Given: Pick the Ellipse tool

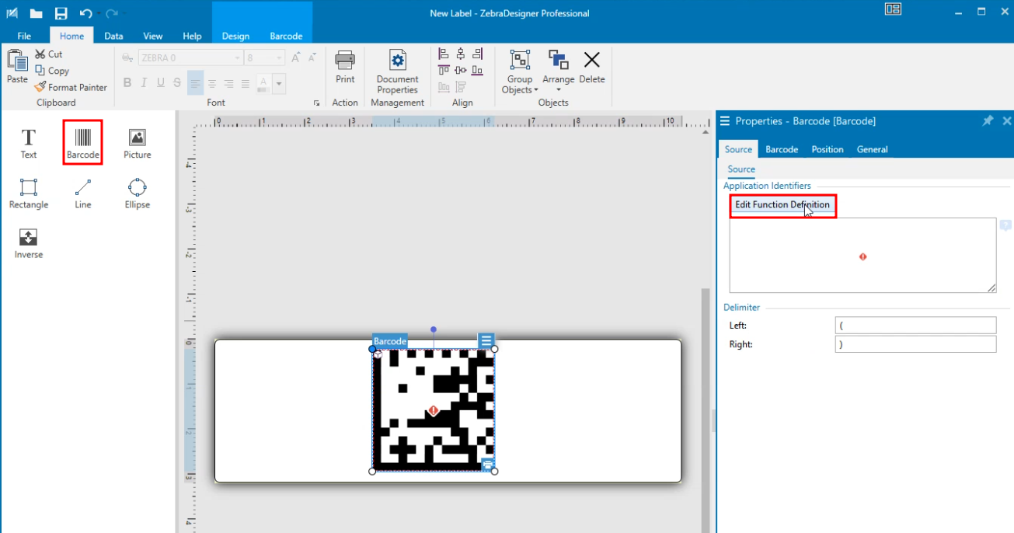Looking at the screenshot, I should pyautogui.click(x=137, y=193).
